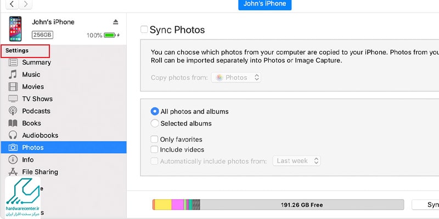The height and width of the screenshot is (219, 439).
Task: Click the John's iPhone name in sidebar
Action: tap(53, 22)
